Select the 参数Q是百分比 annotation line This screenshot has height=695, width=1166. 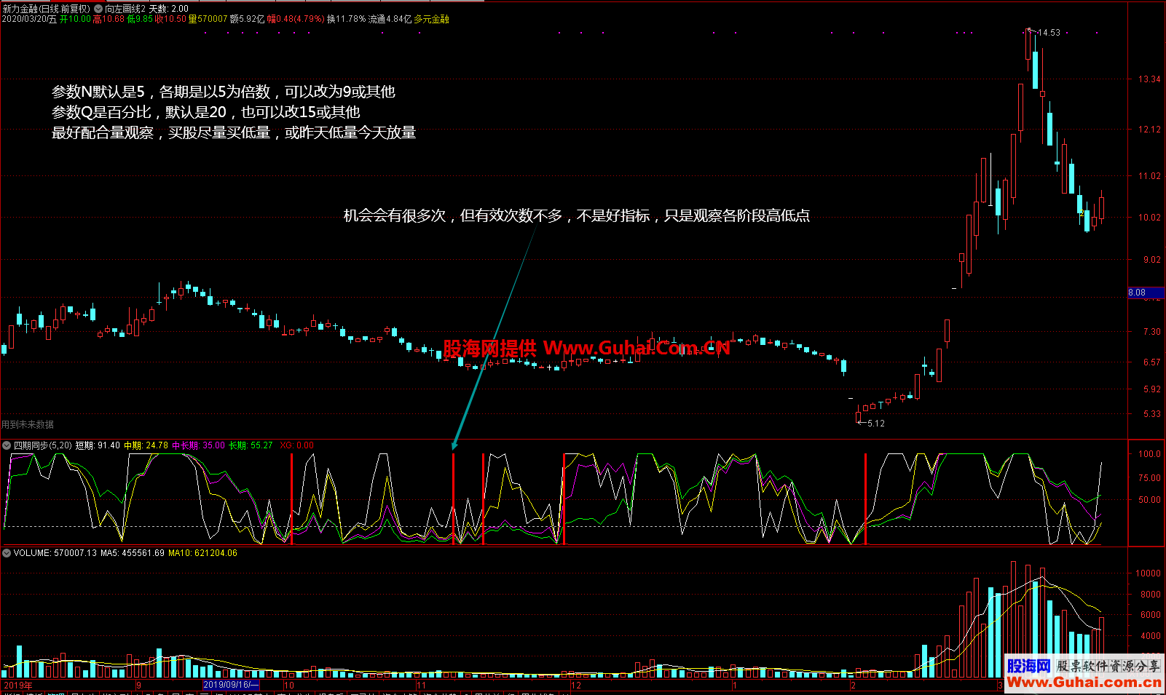(206, 112)
